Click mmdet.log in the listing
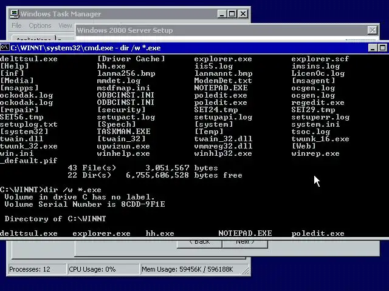 [x=119, y=81]
